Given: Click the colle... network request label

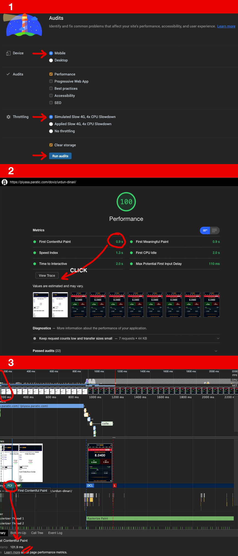Looking at the screenshot, I should pyautogui.click(x=107, y=424).
